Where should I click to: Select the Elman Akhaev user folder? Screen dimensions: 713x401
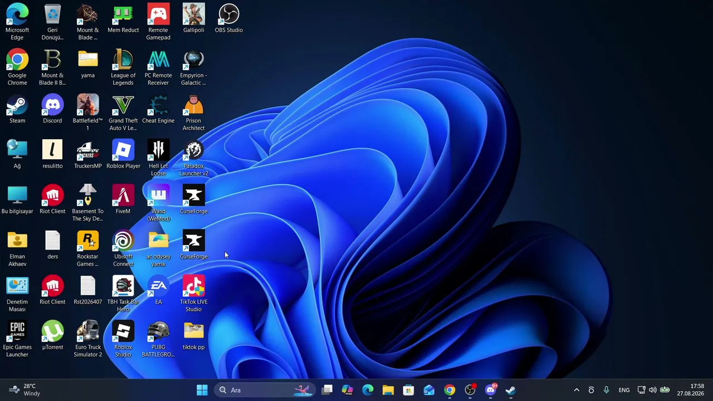pyautogui.click(x=17, y=248)
